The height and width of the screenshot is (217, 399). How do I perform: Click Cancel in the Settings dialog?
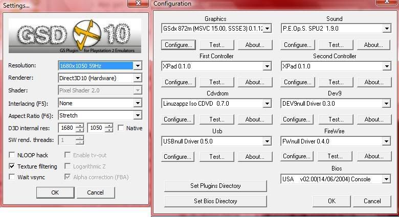coord(96,192)
